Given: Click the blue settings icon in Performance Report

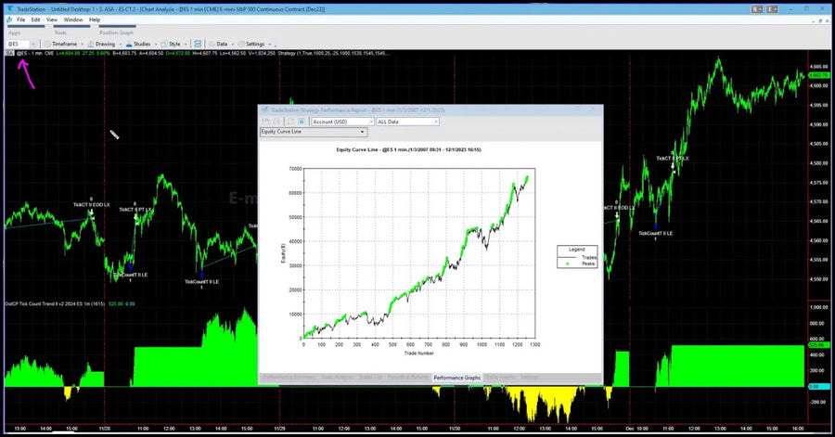Looking at the screenshot, I should coord(302,122).
